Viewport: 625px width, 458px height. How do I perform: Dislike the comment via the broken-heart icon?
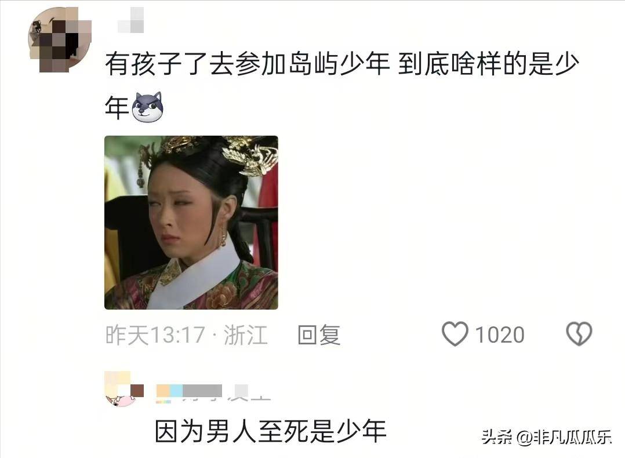pyautogui.click(x=579, y=333)
